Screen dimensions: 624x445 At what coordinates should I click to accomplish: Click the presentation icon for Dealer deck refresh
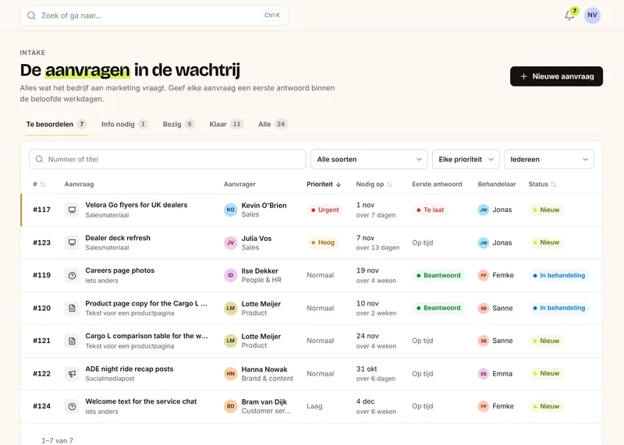point(72,242)
